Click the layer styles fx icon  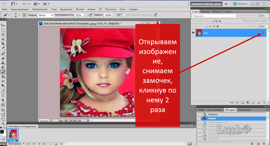[237, 102]
